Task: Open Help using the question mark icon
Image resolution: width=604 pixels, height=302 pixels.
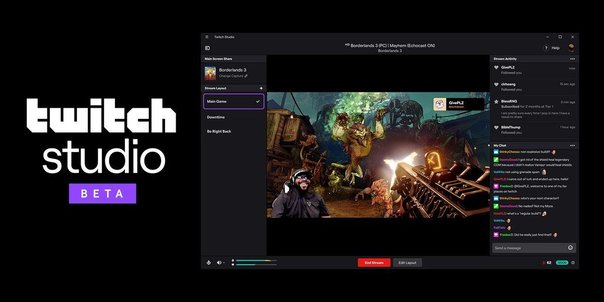Action: coord(546,47)
